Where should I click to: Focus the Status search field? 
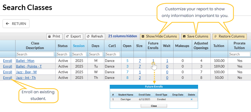pyautogui.click(x=63, y=54)
